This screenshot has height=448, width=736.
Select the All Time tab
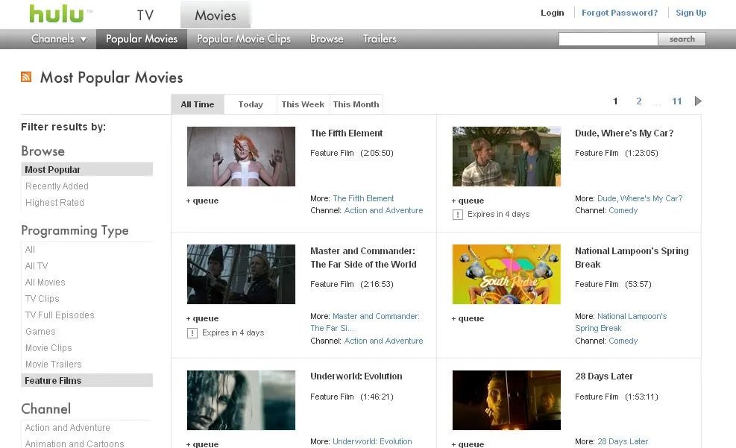198,104
